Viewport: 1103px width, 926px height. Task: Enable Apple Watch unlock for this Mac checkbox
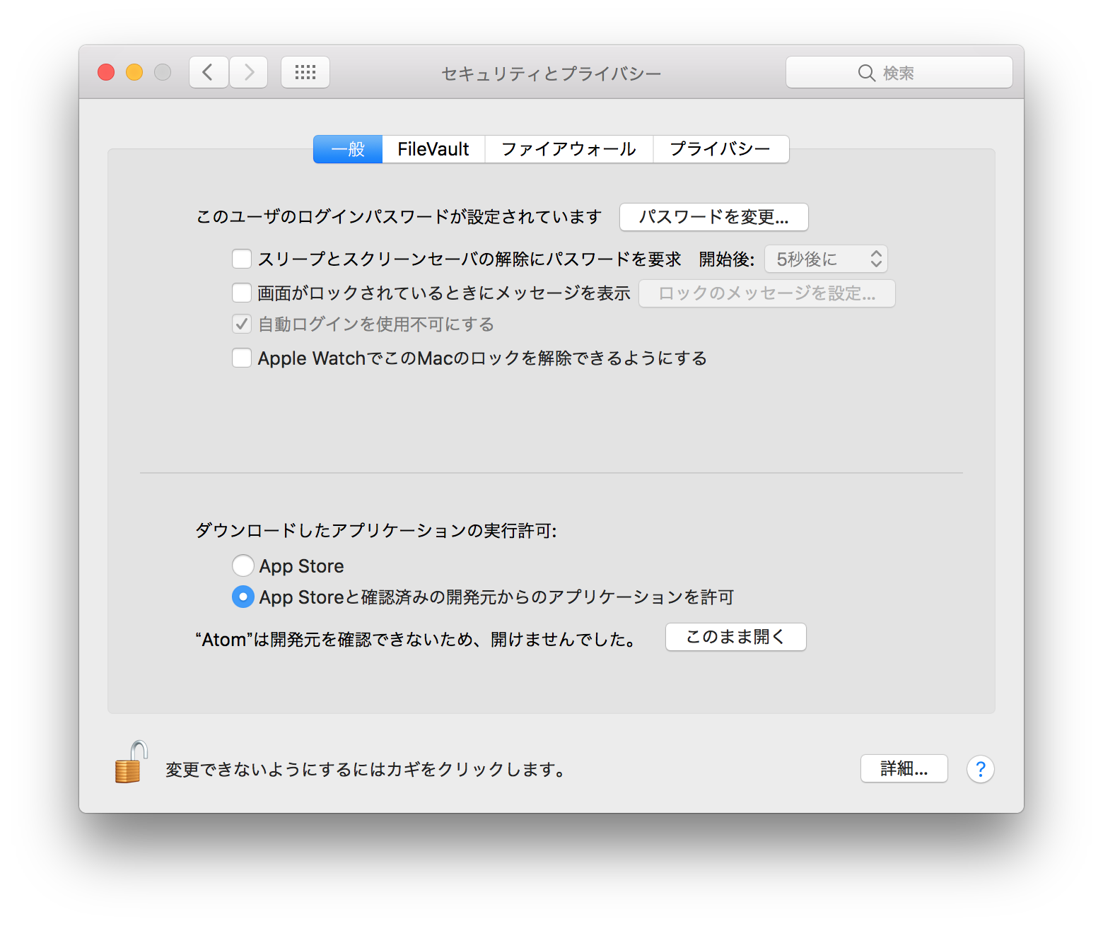click(x=242, y=358)
